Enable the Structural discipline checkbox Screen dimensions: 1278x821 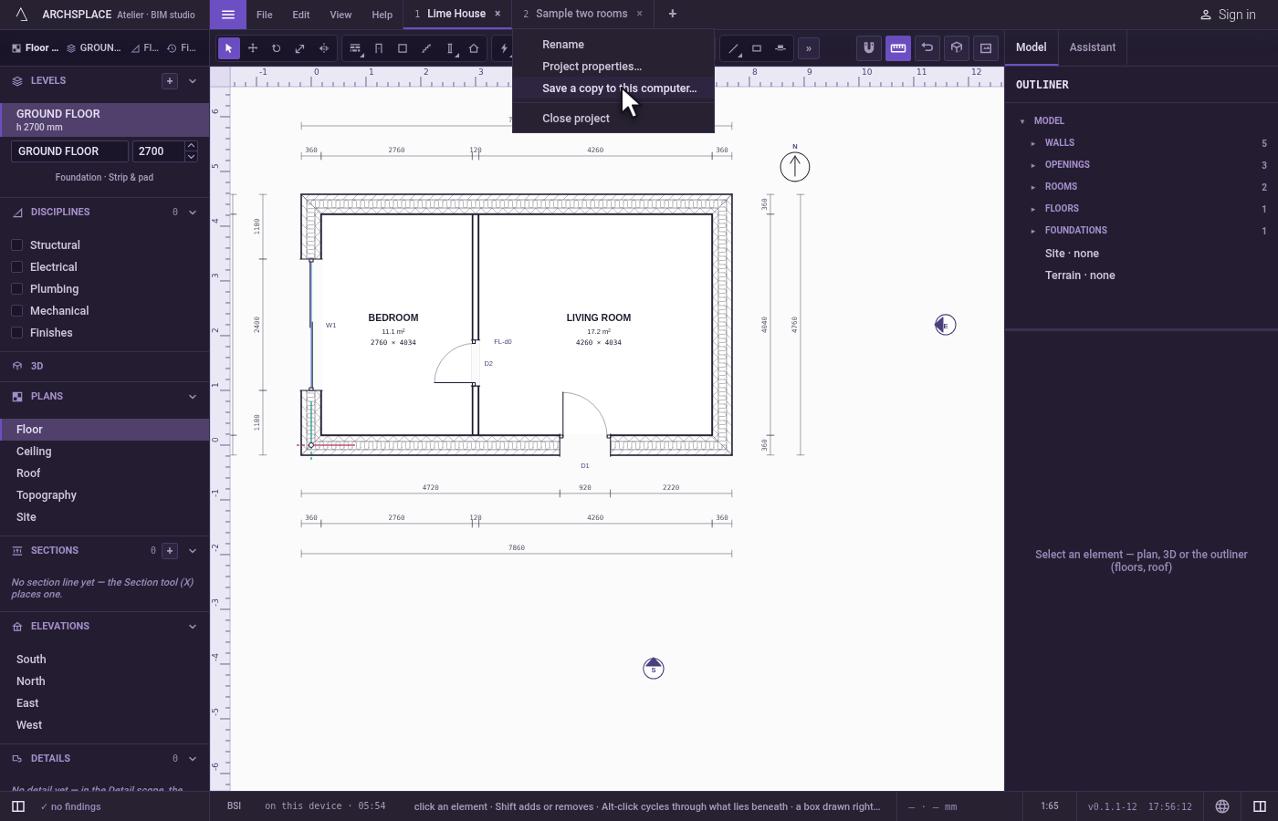pos(16,245)
